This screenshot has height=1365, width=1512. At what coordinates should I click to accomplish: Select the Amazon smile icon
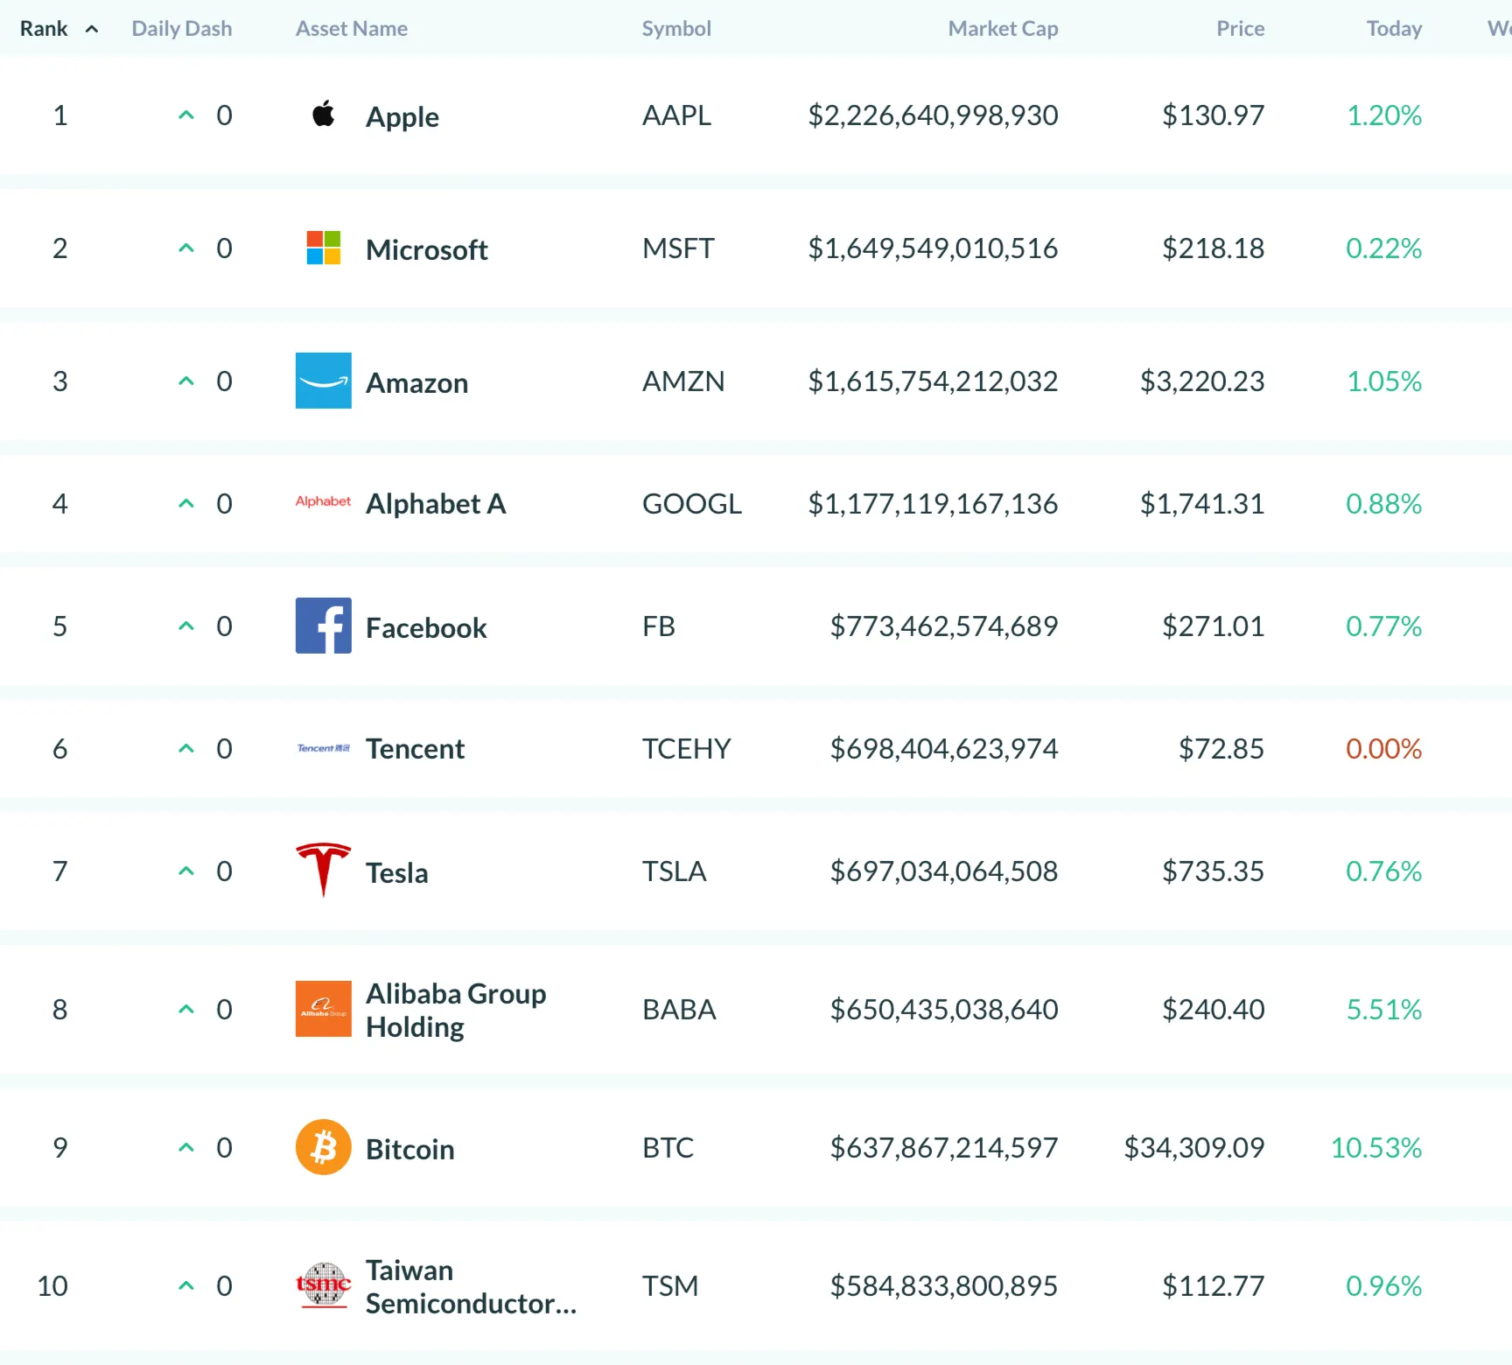click(x=323, y=381)
